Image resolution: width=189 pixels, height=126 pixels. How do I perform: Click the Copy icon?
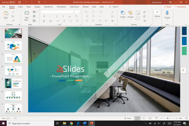tap(13, 16)
